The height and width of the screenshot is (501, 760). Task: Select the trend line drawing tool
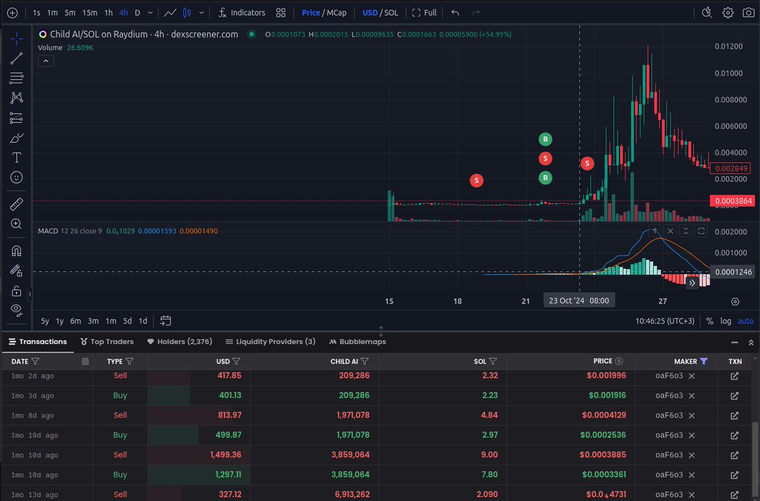(x=16, y=58)
